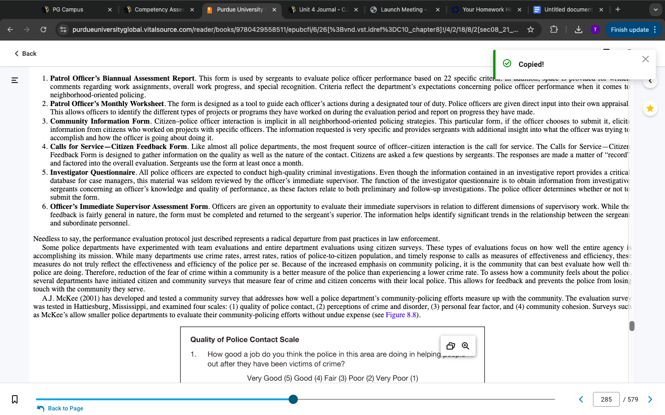Switch to the Unit 4 Journal tab
The image size is (665, 415).
pos(323,10)
